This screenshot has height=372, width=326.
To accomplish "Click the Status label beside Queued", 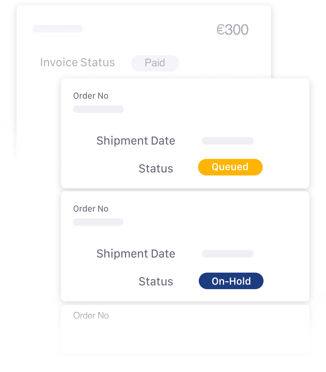I will [156, 168].
